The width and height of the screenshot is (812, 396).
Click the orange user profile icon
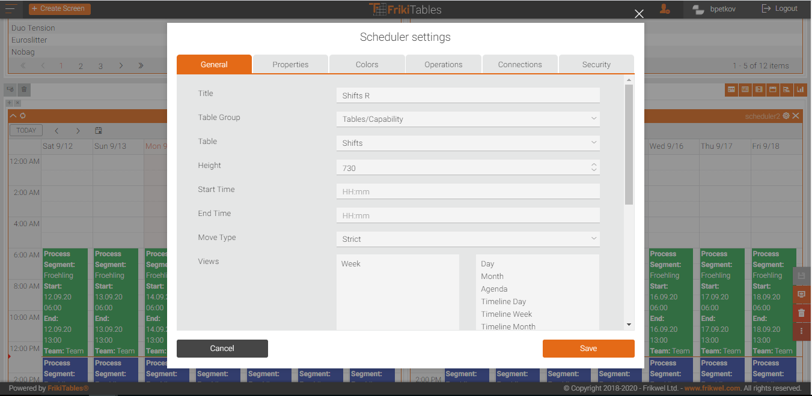pyautogui.click(x=665, y=9)
